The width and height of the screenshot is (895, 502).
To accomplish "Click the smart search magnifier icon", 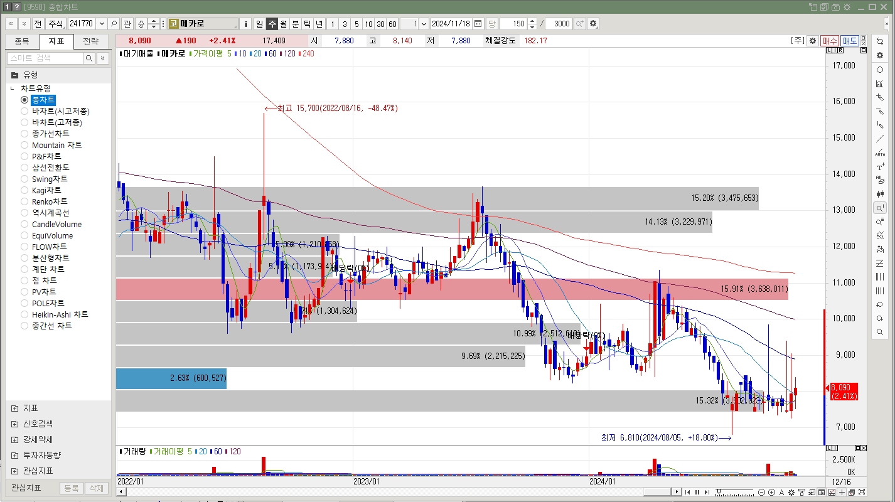I will point(89,58).
